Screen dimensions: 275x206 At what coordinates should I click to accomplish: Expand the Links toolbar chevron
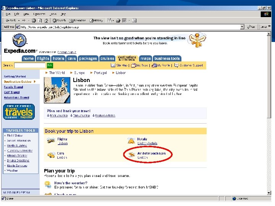pos(269,26)
